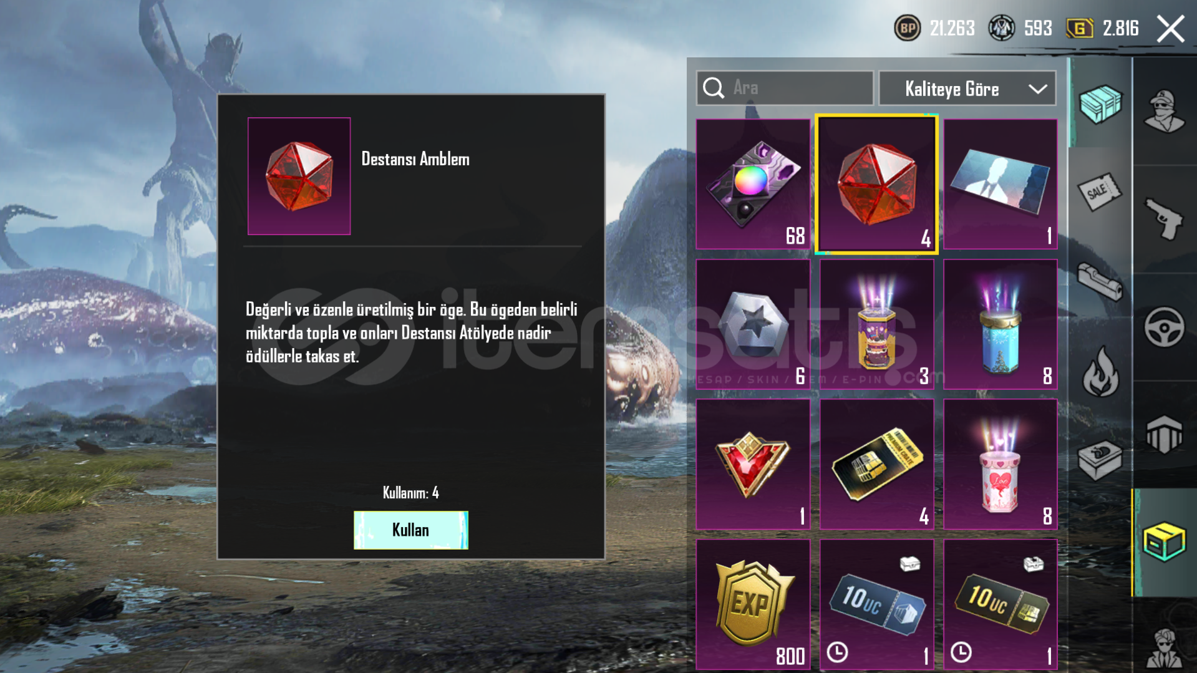Select the highlighted yellow box inventory tab
The width and height of the screenshot is (1197, 673).
pyautogui.click(x=1164, y=541)
